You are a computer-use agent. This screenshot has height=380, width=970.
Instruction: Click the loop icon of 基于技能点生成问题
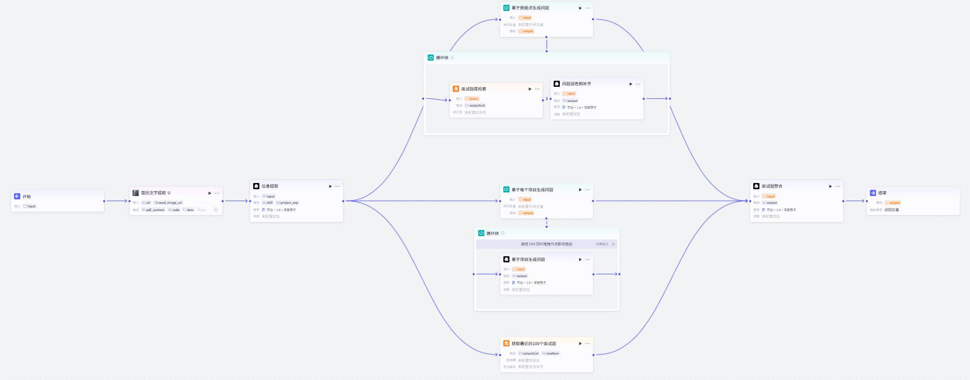pyautogui.click(x=506, y=8)
